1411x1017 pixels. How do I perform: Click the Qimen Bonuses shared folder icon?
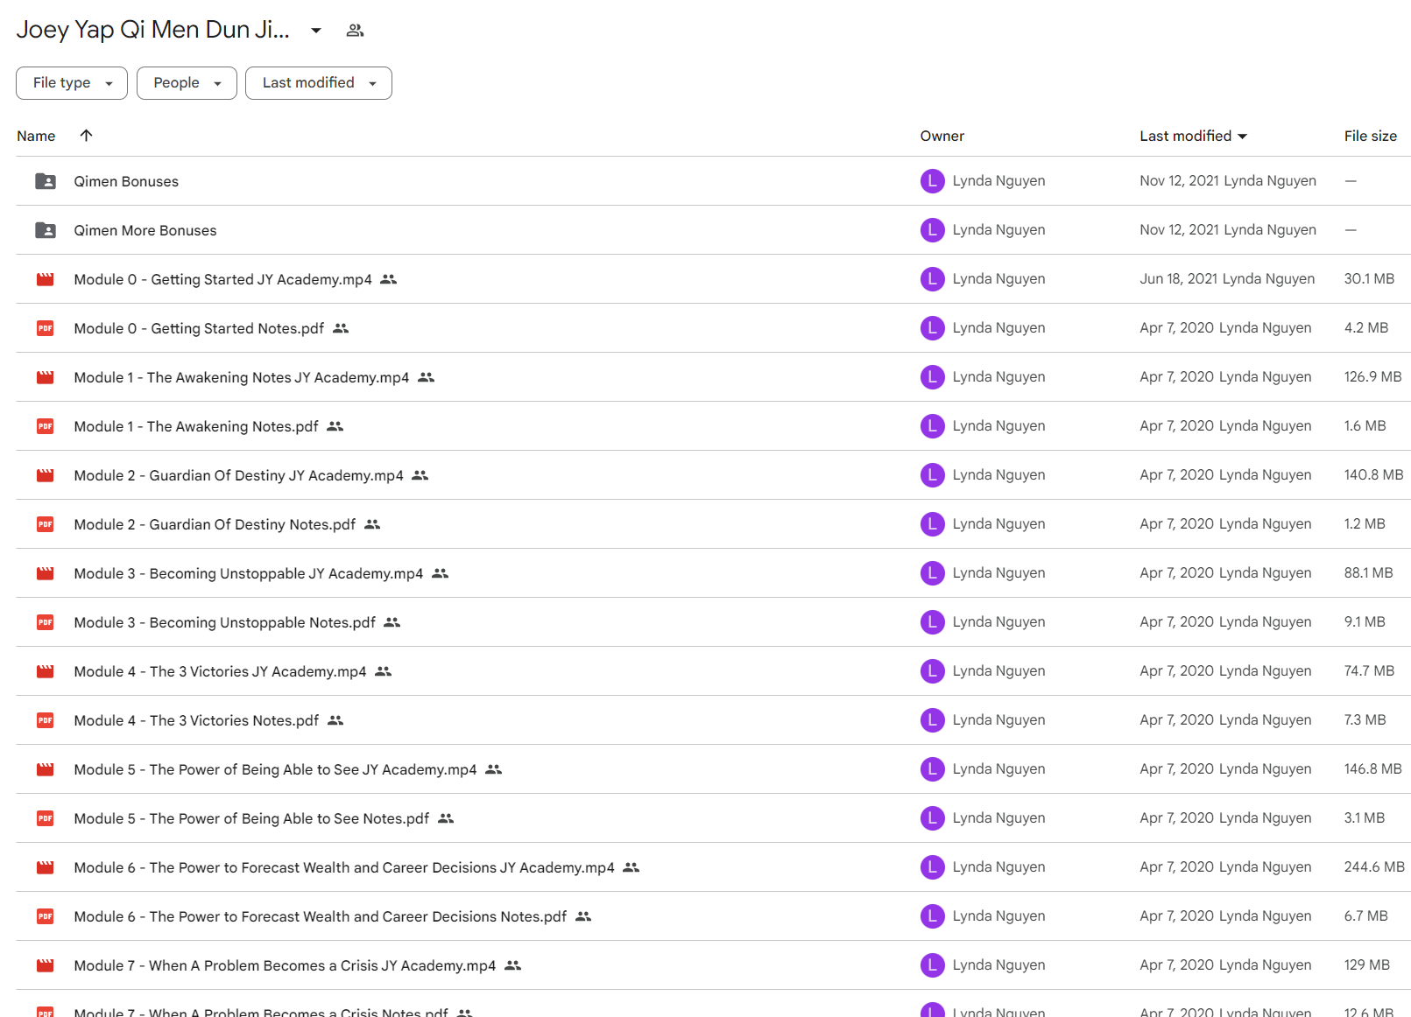[46, 181]
